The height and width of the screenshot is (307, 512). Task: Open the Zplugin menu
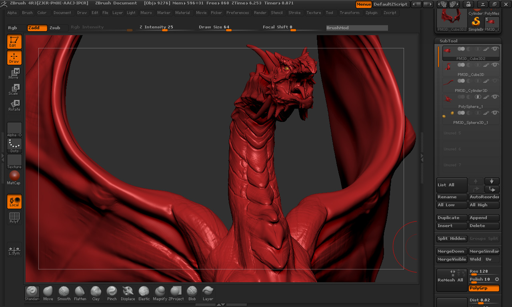pos(371,13)
